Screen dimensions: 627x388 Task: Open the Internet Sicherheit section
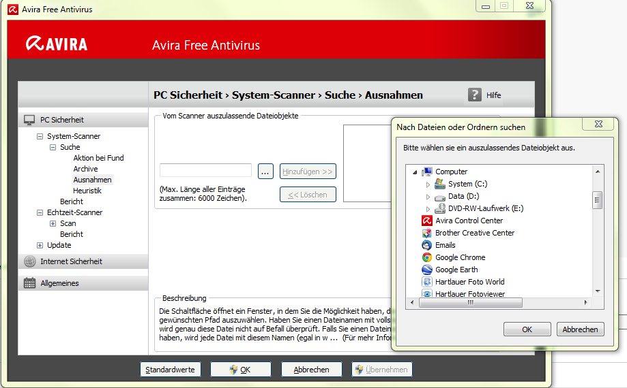pos(83,261)
